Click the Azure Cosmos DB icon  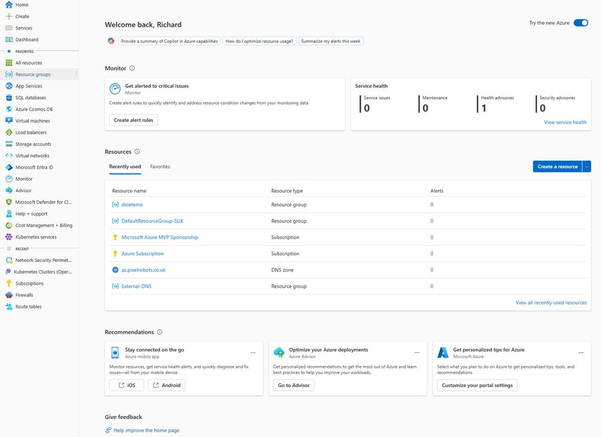[9, 109]
